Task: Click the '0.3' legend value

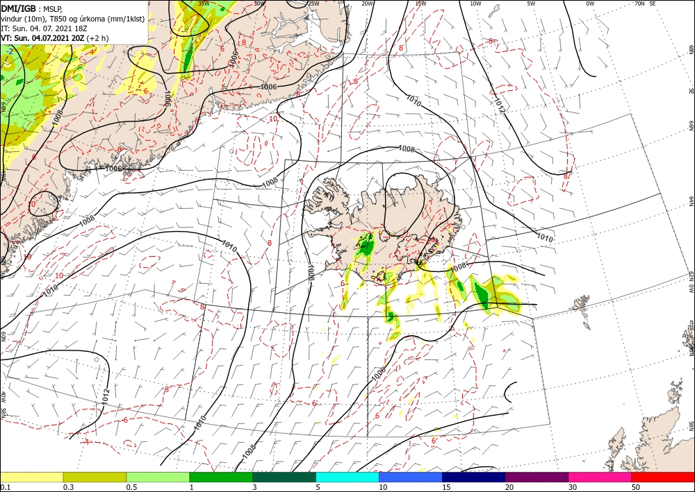Action: [x=68, y=487]
